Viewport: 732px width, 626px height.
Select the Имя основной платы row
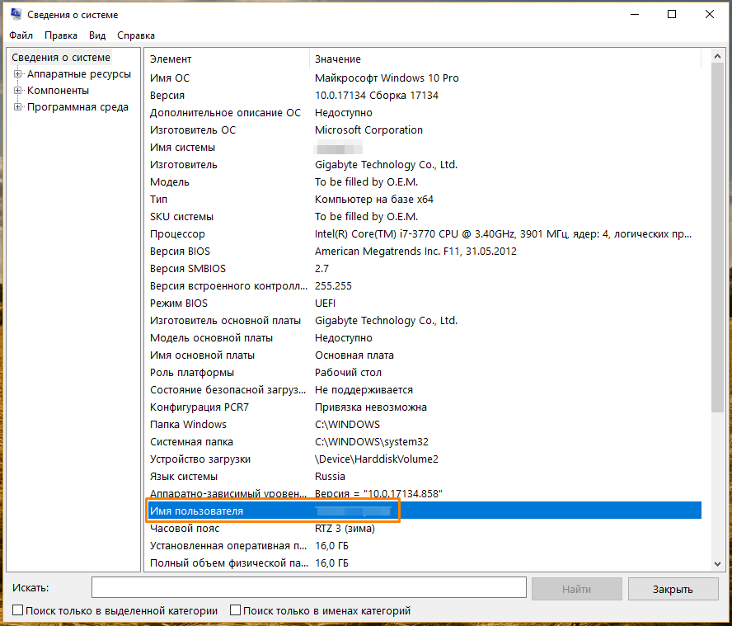click(x=424, y=355)
